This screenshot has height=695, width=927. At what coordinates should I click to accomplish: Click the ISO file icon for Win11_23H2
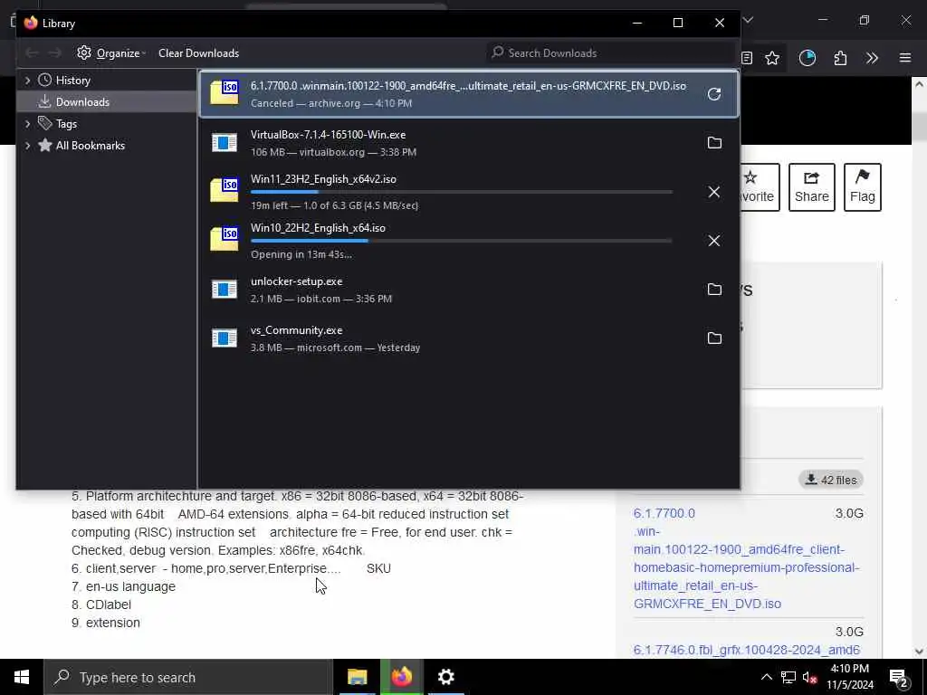click(225, 190)
